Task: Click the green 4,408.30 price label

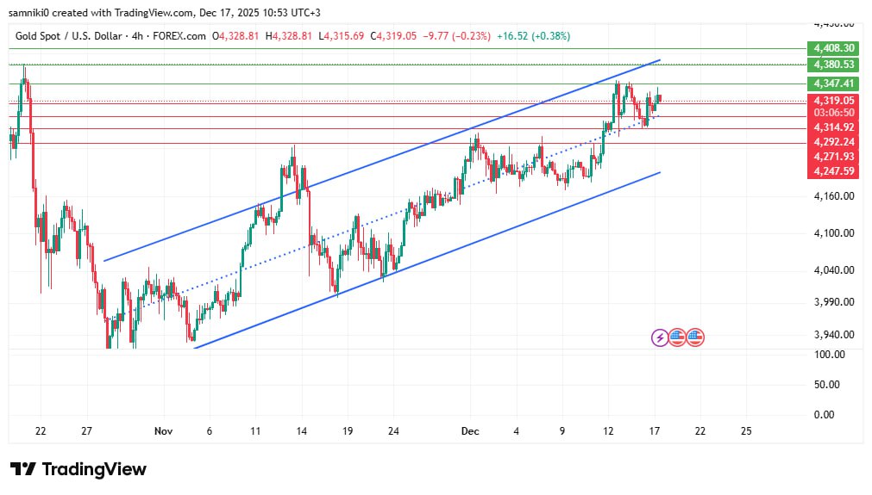Action: point(833,48)
